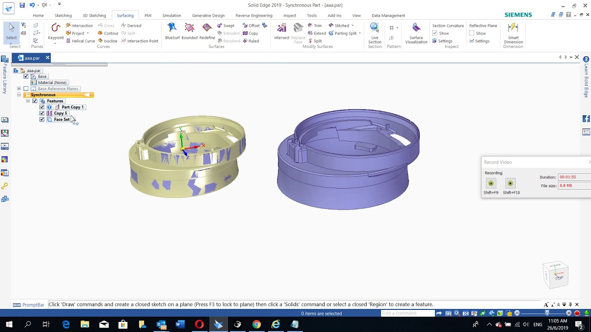
Task: Open the Keypoint dropdown arrow
Action: (x=55, y=43)
